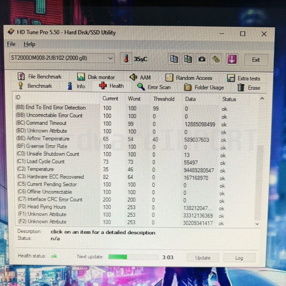Sort by the ID column header
Viewport: 286px width, 286px height.
coord(18,97)
